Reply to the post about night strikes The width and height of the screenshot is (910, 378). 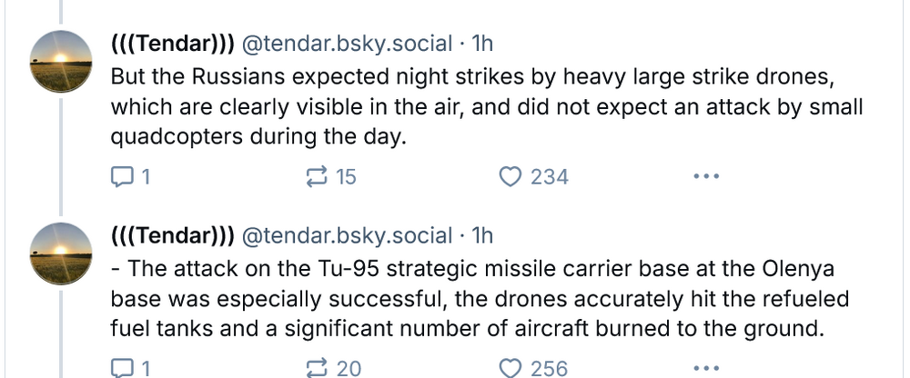[121, 176]
